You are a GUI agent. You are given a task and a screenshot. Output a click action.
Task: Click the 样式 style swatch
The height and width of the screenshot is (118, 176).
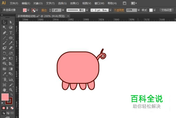[x=151, y=10]
